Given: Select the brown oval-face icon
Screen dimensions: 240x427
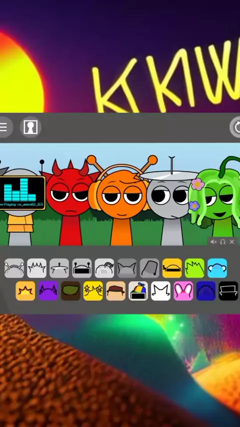Looking at the screenshot, I should click(x=70, y=291).
